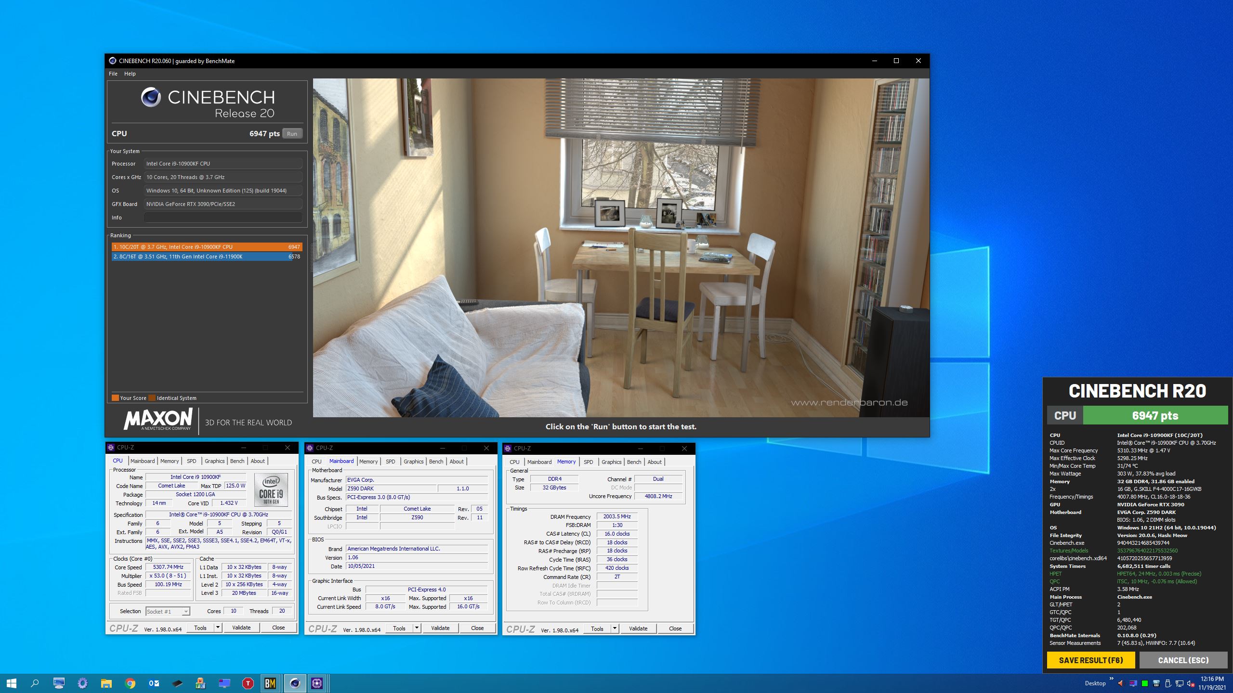
Task: Open BenchMate from the taskbar
Action: [x=270, y=683]
